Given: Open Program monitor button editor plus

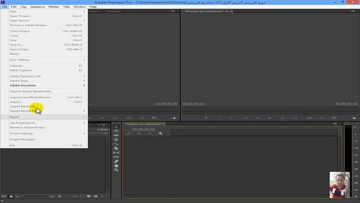Looking at the screenshot, I should pyautogui.click(x=354, y=118).
